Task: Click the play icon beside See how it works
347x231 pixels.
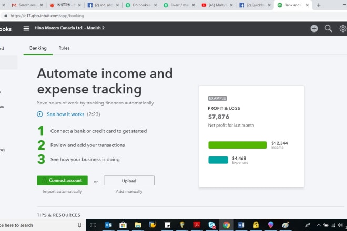Action: (40, 114)
